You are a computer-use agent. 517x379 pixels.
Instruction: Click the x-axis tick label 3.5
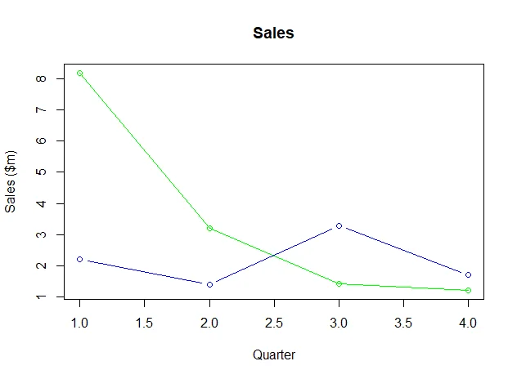[403, 323]
